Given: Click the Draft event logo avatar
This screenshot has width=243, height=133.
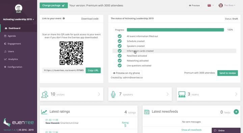Looking at the screenshot, I should [x=19, y=8].
